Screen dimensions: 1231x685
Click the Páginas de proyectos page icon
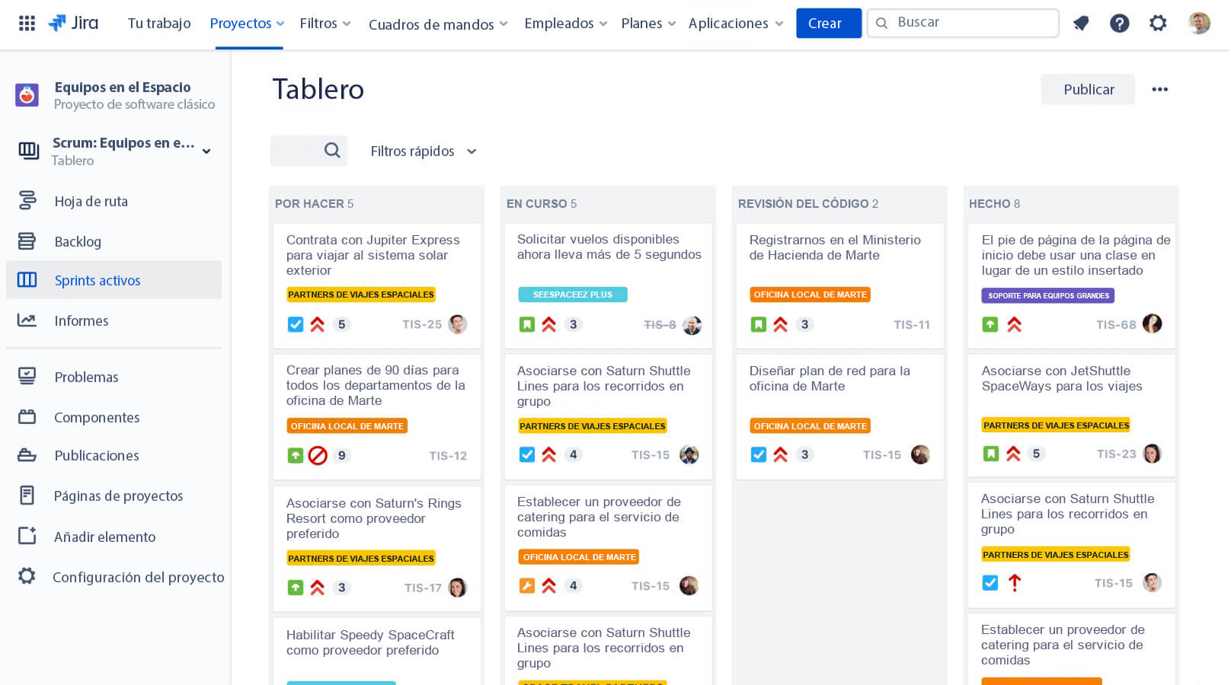click(x=27, y=495)
